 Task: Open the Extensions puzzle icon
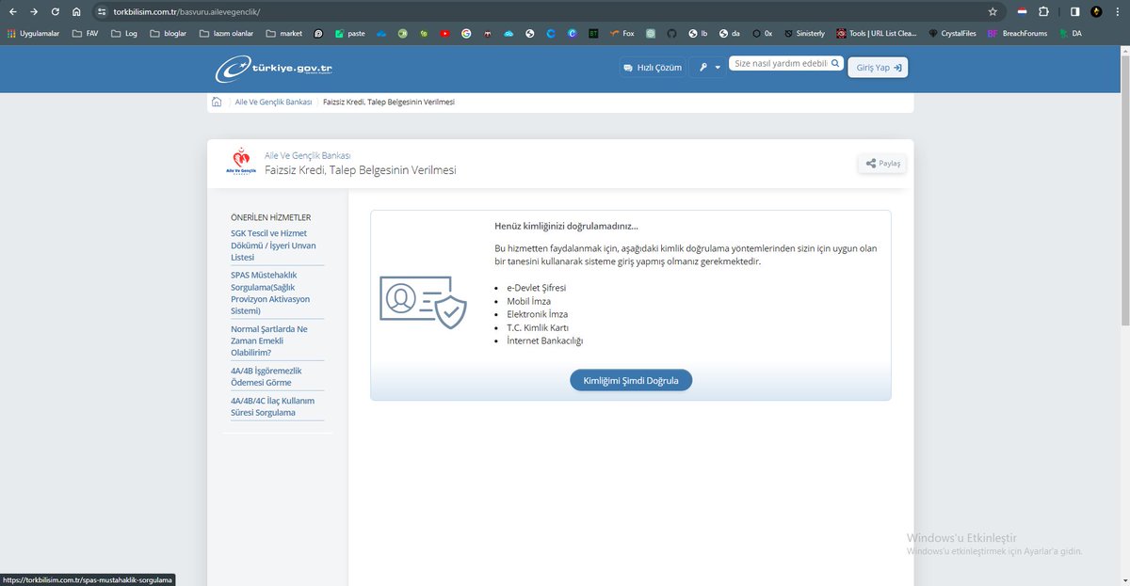tap(1043, 12)
